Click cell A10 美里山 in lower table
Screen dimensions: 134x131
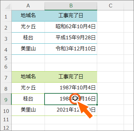coord(28,110)
